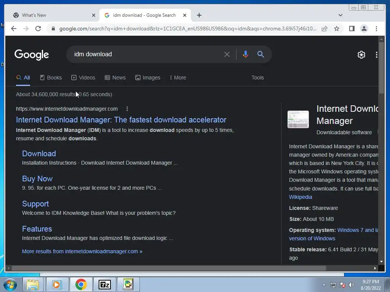Clear the search query
Image resolution: width=390 pixels, height=292 pixels.
[227, 54]
